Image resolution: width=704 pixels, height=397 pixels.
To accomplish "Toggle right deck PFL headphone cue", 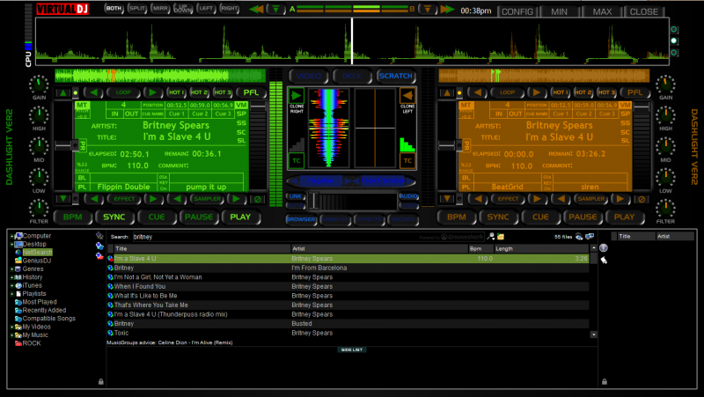I will [x=634, y=92].
